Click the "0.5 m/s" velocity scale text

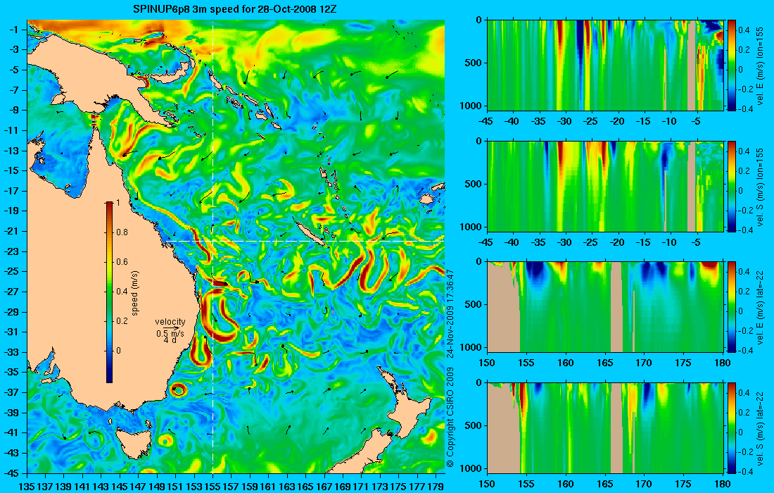tap(170, 333)
